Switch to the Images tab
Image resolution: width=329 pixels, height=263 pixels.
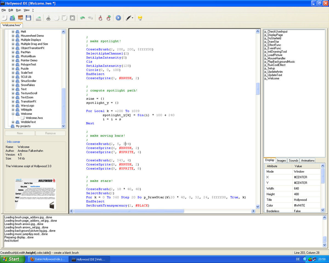click(282, 161)
